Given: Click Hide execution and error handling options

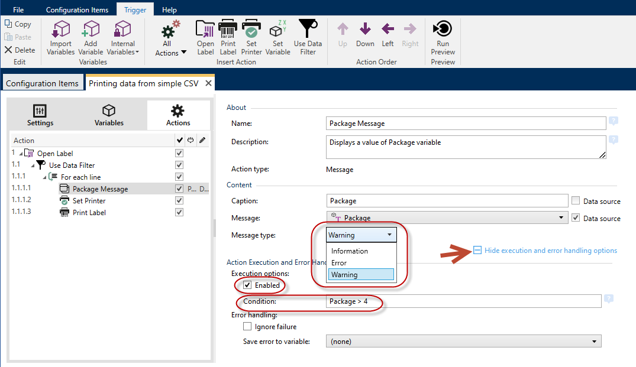Looking at the screenshot, I should click(x=550, y=251).
